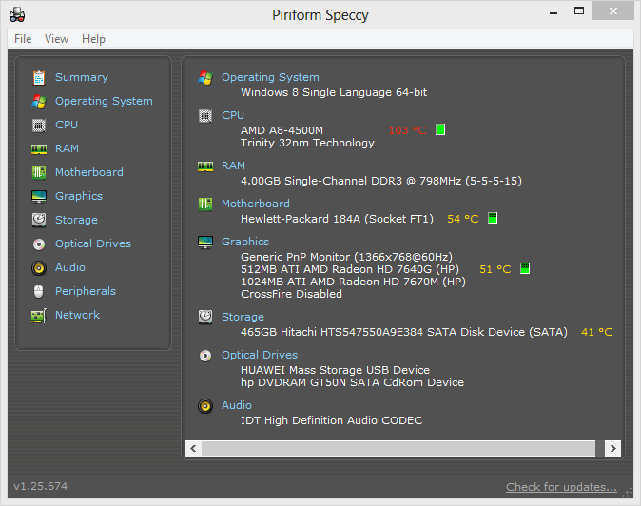Click the Check for updates link

coord(561,487)
